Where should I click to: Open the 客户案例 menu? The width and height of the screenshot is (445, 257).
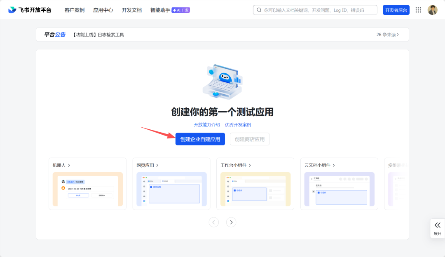click(75, 10)
